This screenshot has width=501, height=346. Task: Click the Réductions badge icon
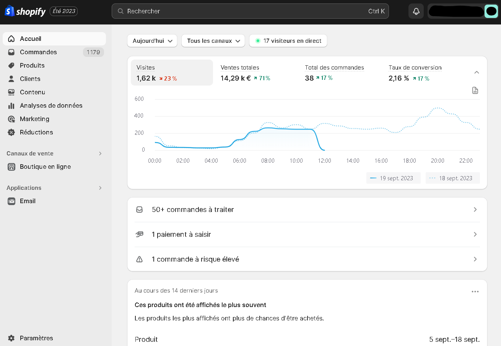11,133
